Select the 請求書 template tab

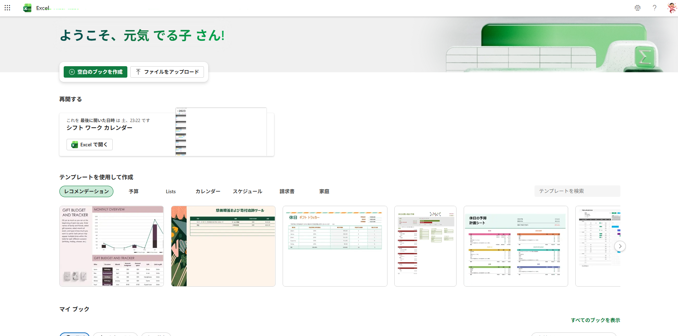(x=287, y=191)
